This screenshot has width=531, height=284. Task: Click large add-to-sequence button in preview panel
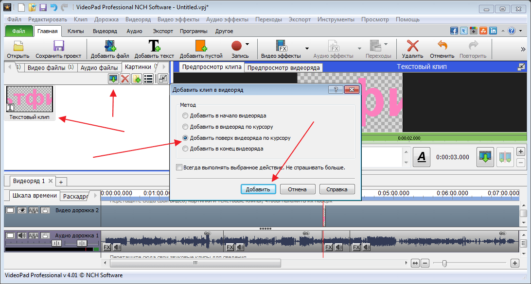[x=485, y=157]
